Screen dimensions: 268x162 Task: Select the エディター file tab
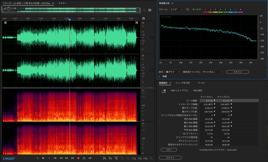26,3
